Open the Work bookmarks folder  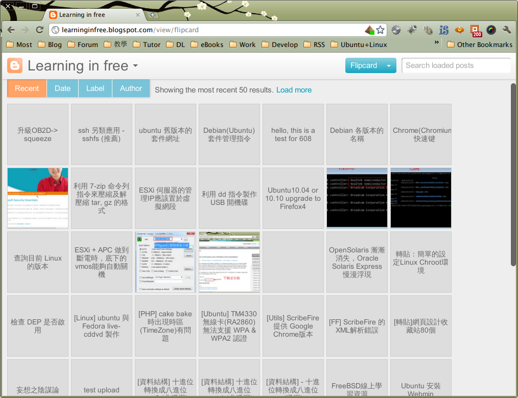243,44
